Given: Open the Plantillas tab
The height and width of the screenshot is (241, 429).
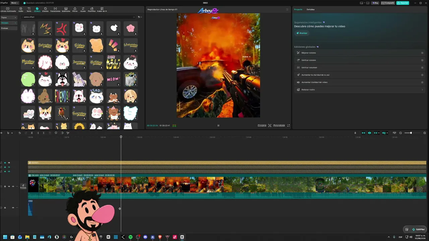Looking at the screenshot, I should pyautogui.click(x=92, y=9).
